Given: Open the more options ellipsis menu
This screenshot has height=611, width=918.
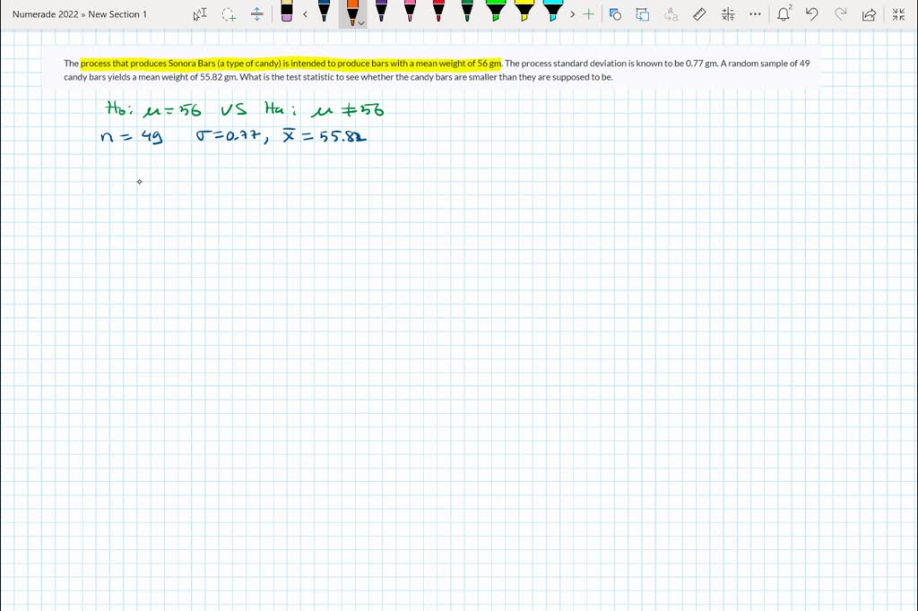Looking at the screenshot, I should (756, 14).
